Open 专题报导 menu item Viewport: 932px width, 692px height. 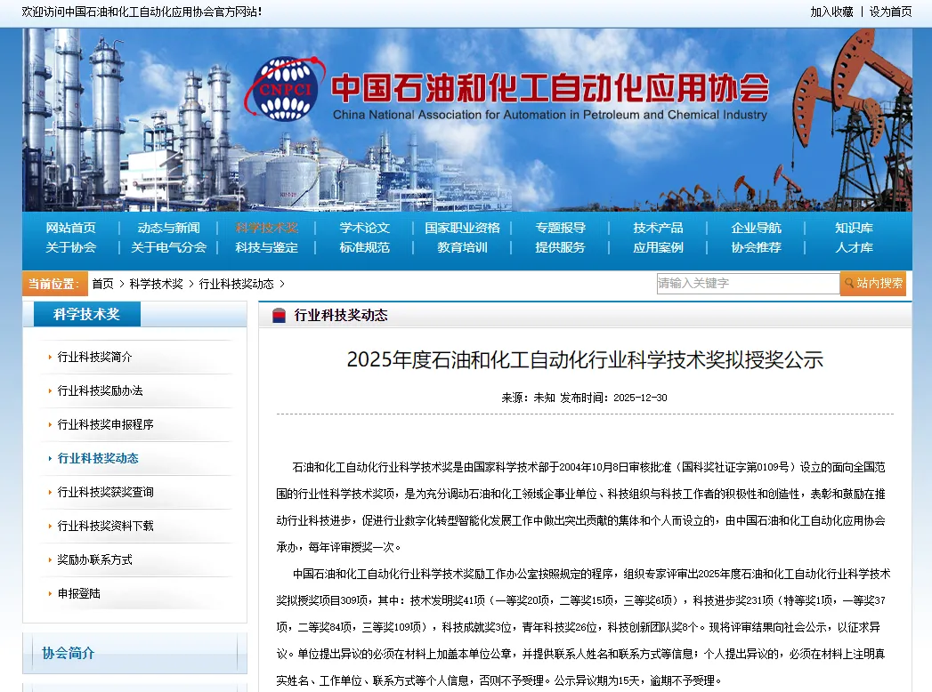tap(561, 228)
